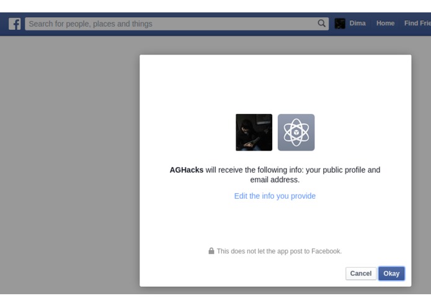Open Edit the info you provide link
The height and width of the screenshot is (306, 431).
pos(275,196)
